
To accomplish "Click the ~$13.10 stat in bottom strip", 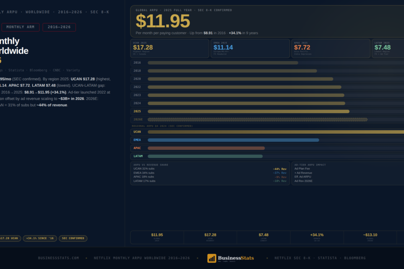I will [370, 237].
